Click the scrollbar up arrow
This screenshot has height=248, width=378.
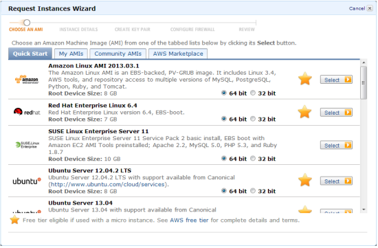(x=364, y=63)
